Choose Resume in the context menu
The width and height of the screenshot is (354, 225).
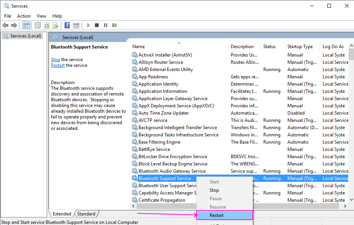[x=224, y=207]
